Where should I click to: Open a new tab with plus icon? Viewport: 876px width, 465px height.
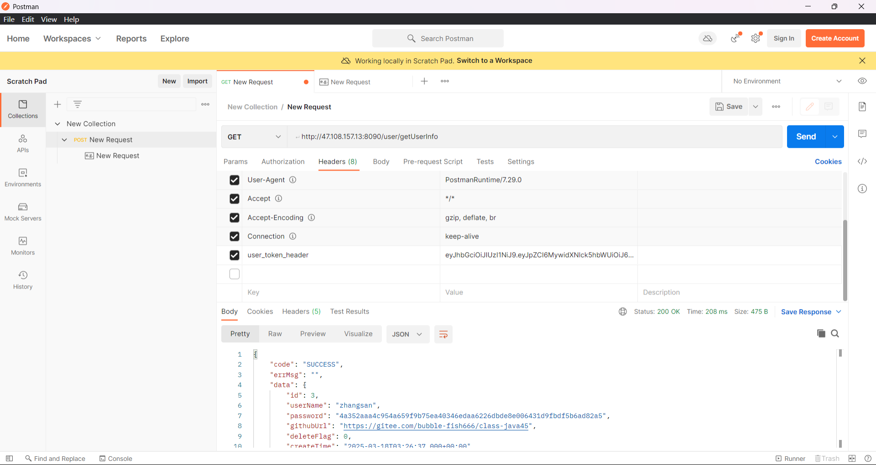424,81
